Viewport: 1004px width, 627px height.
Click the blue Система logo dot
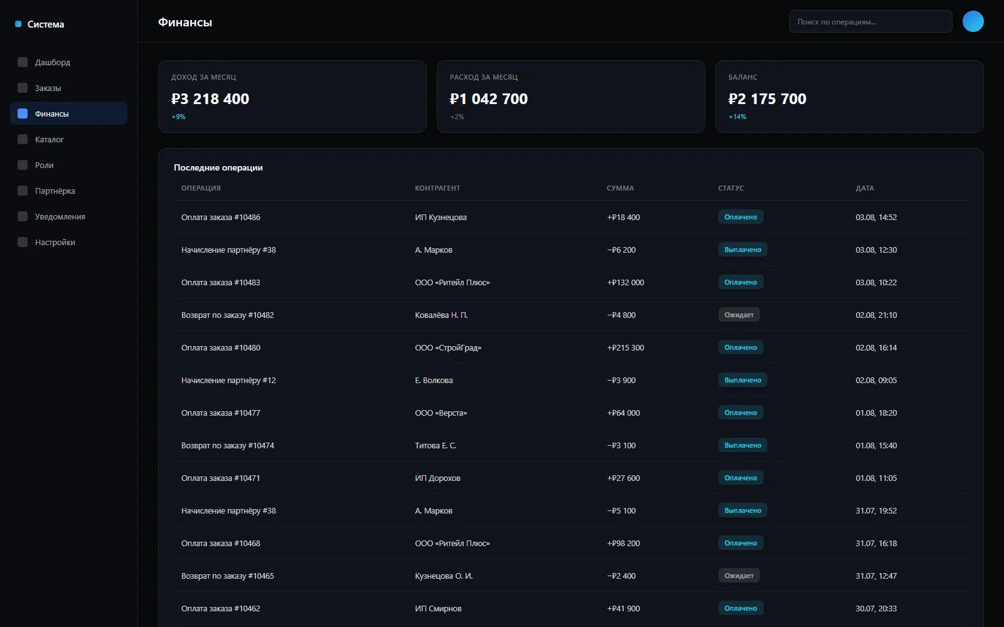click(18, 24)
